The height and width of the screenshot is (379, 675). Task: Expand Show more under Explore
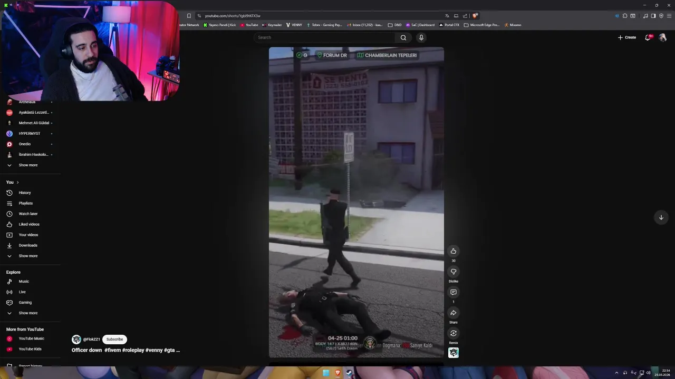pos(28,313)
